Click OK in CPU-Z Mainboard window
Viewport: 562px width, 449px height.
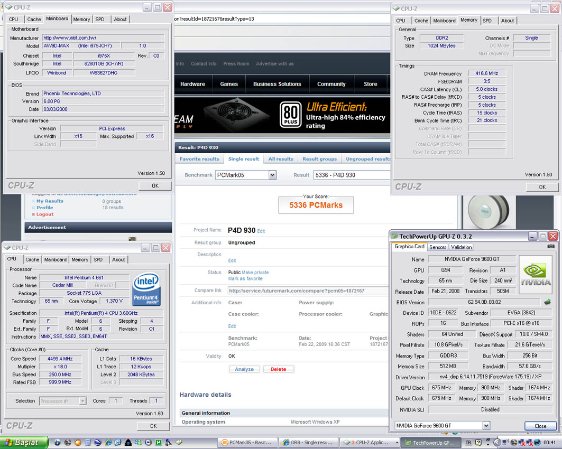[155, 186]
